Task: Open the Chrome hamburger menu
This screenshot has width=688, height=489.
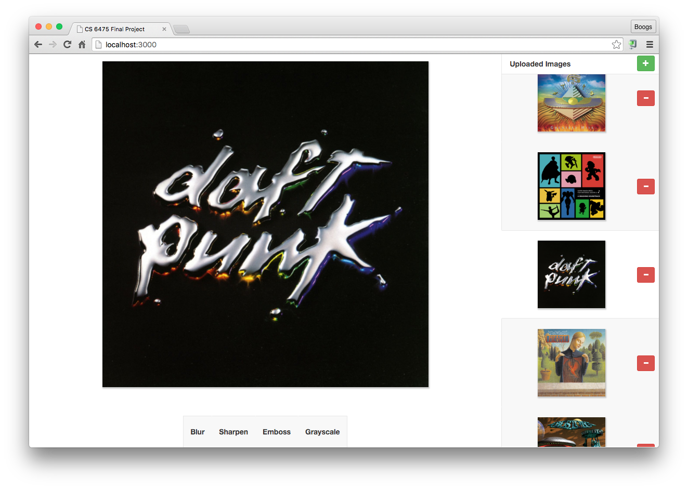Action: (650, 45)
